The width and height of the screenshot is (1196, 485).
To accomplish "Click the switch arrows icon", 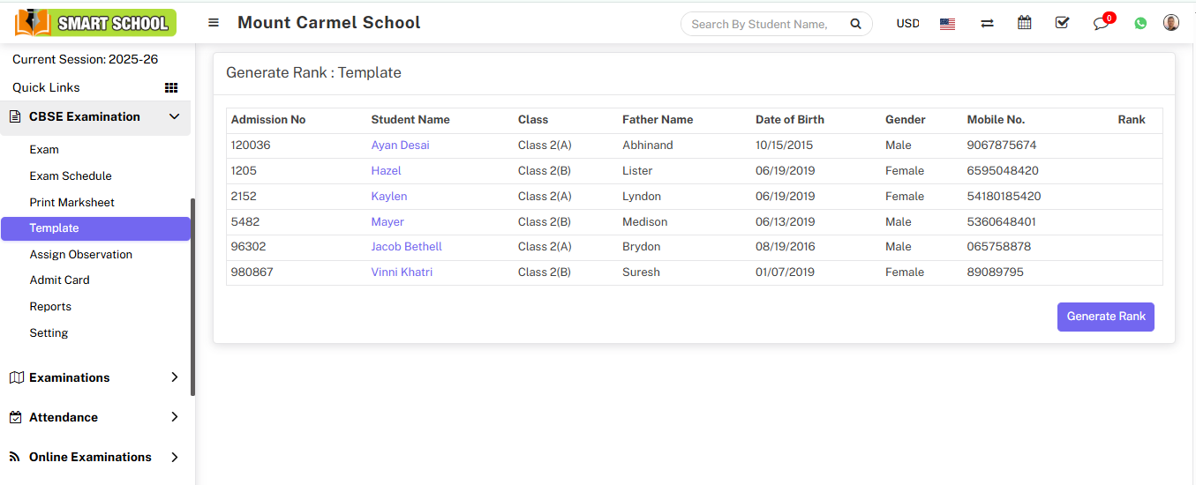I will (987, 24).
